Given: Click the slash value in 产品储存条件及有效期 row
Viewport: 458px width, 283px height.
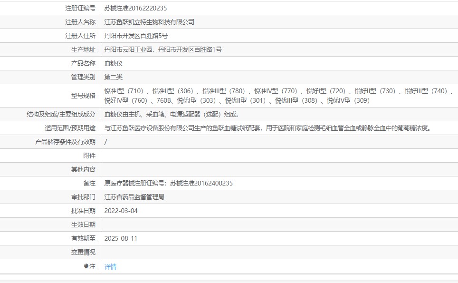Looking at the screenshot, I should coord(106,142).
